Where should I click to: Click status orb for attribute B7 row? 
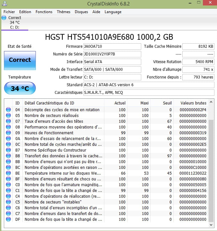8,150
